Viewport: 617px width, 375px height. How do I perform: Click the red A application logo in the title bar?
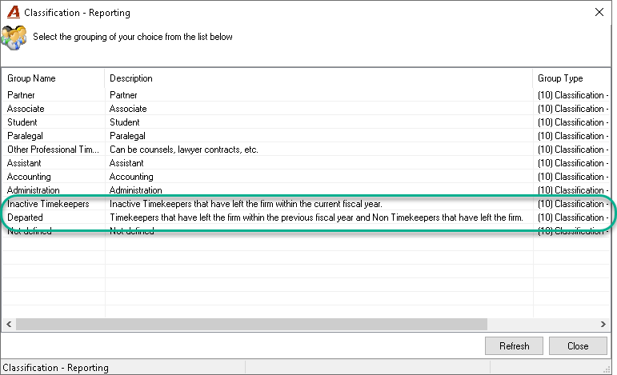14,12
